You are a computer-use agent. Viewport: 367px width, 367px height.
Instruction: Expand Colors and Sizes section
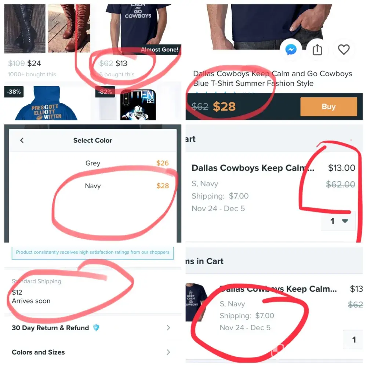click(93, 352)
